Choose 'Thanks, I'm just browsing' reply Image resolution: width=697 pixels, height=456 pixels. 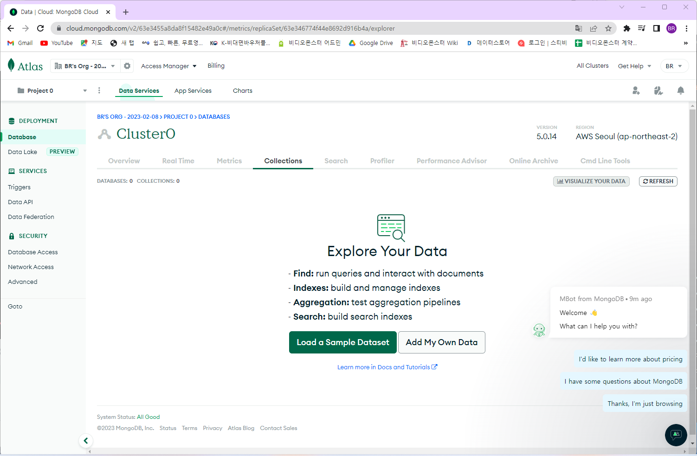click(x=645, y=404)
